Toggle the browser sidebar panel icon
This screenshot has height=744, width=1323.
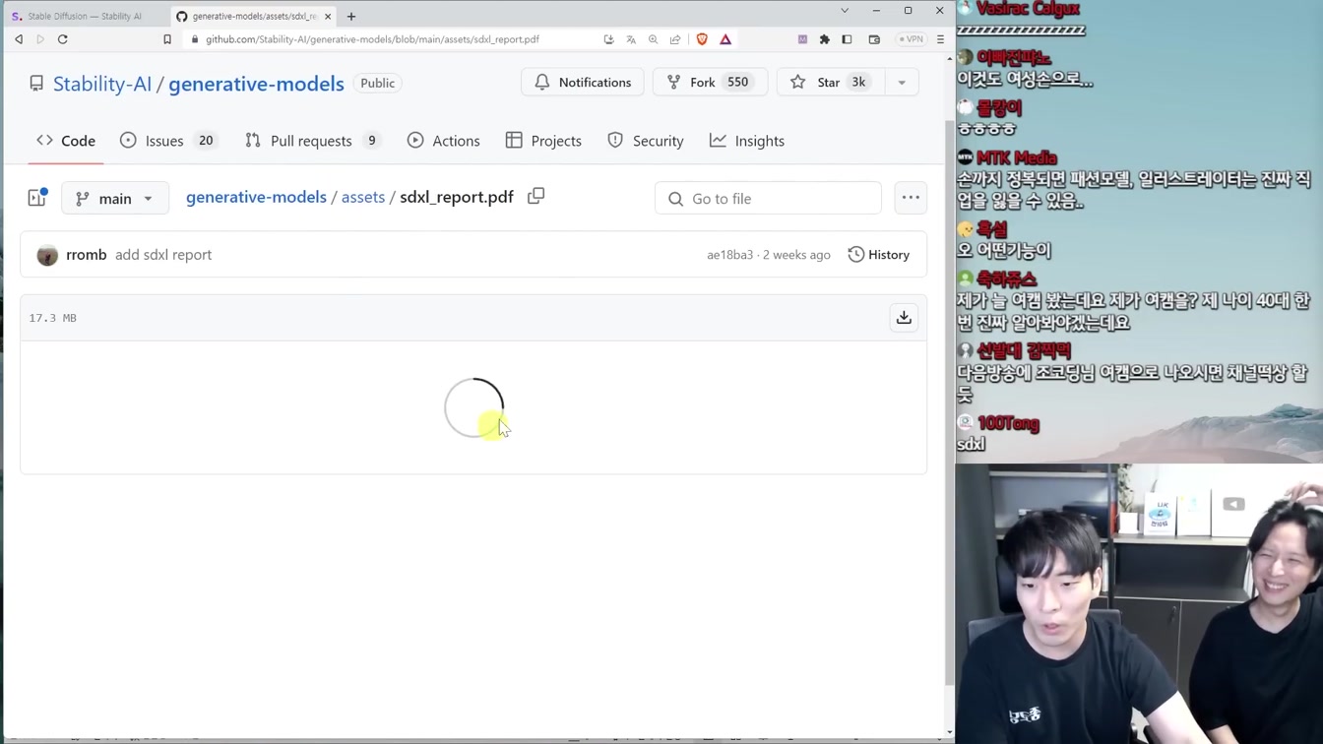click(x=847, y=39)
